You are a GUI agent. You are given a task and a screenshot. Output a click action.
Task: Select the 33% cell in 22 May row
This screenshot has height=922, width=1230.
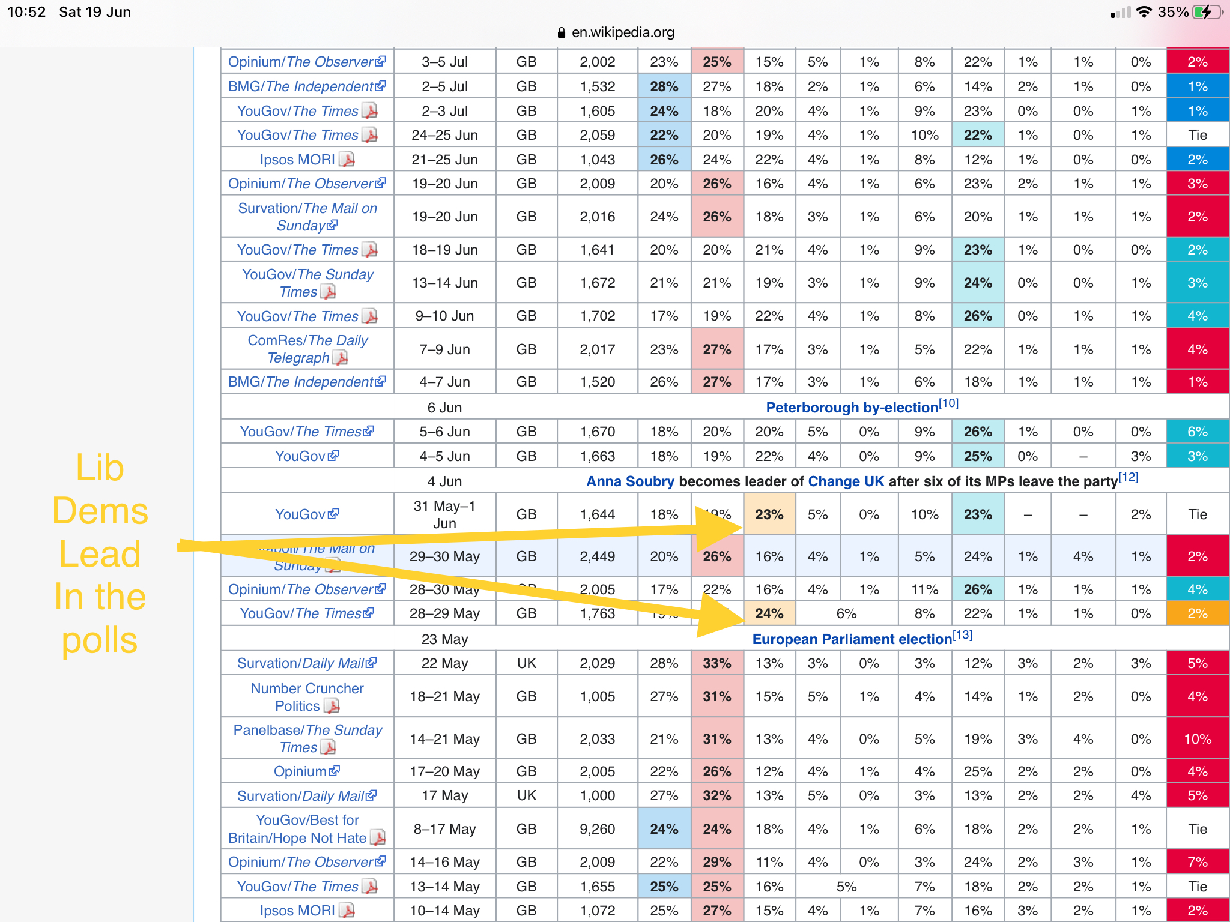(717, 663)
